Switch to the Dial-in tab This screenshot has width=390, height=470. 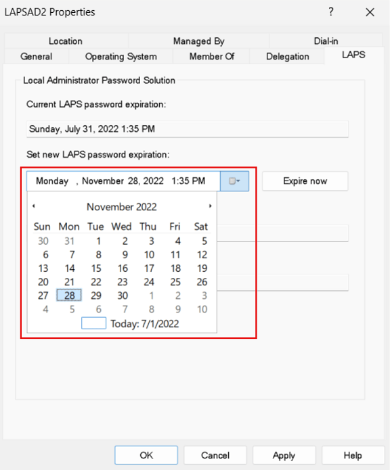click(x=326, y=41)
